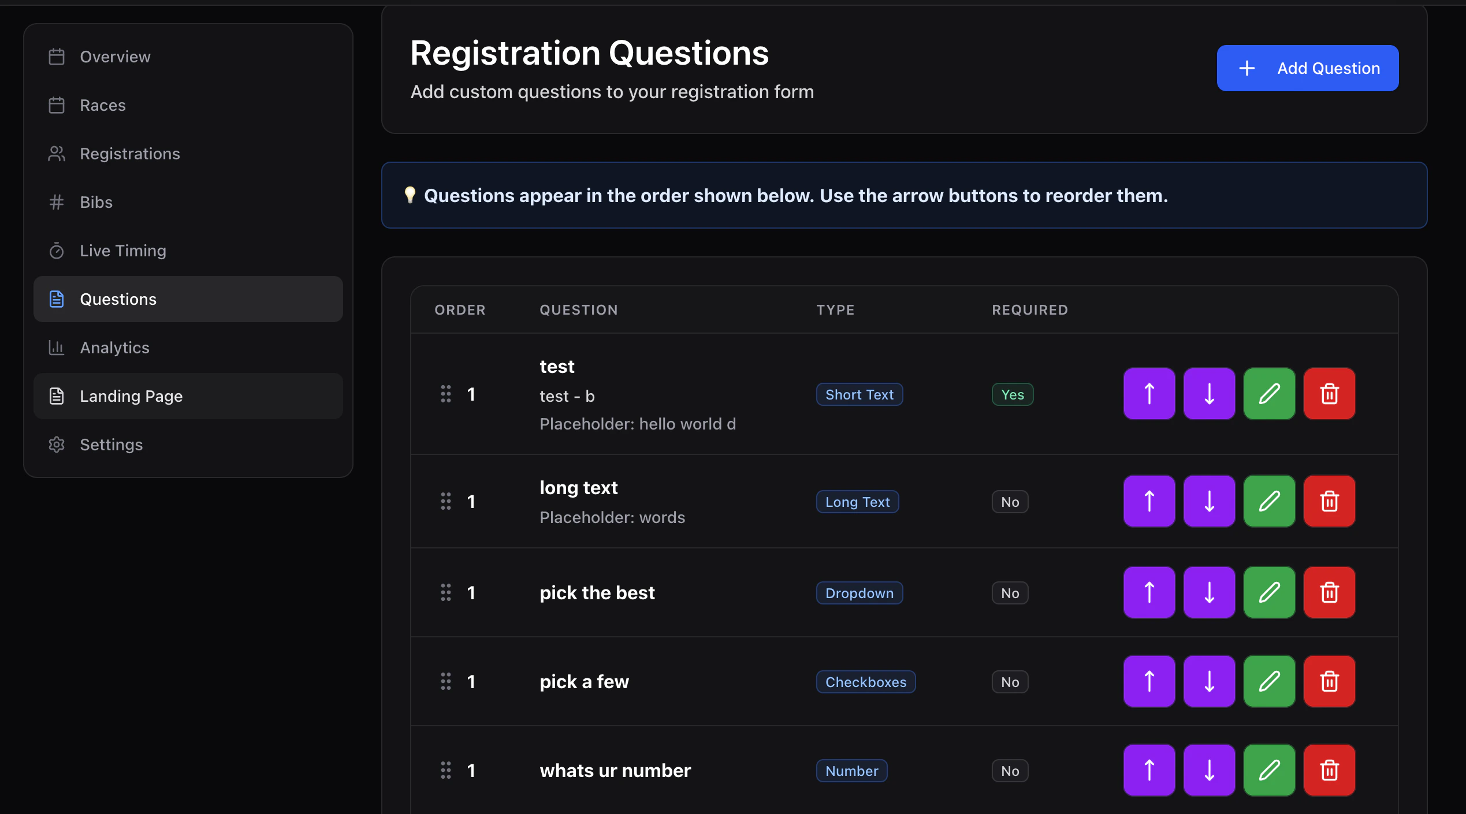Click the Long Text type badge

[x=858, y=502]
